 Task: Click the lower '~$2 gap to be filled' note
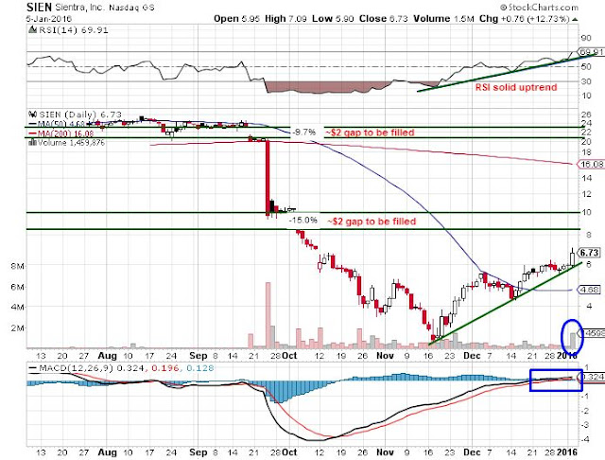click(x=372, y=221)
